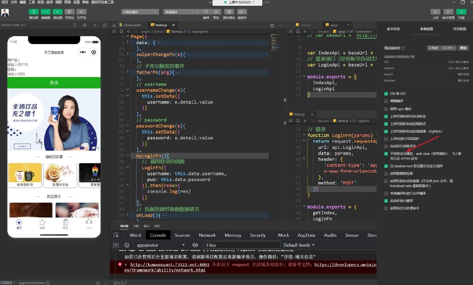Toggle the 调试器 debugger panel button
Viewport: 473px width, 285px height.
pos(57,11)
